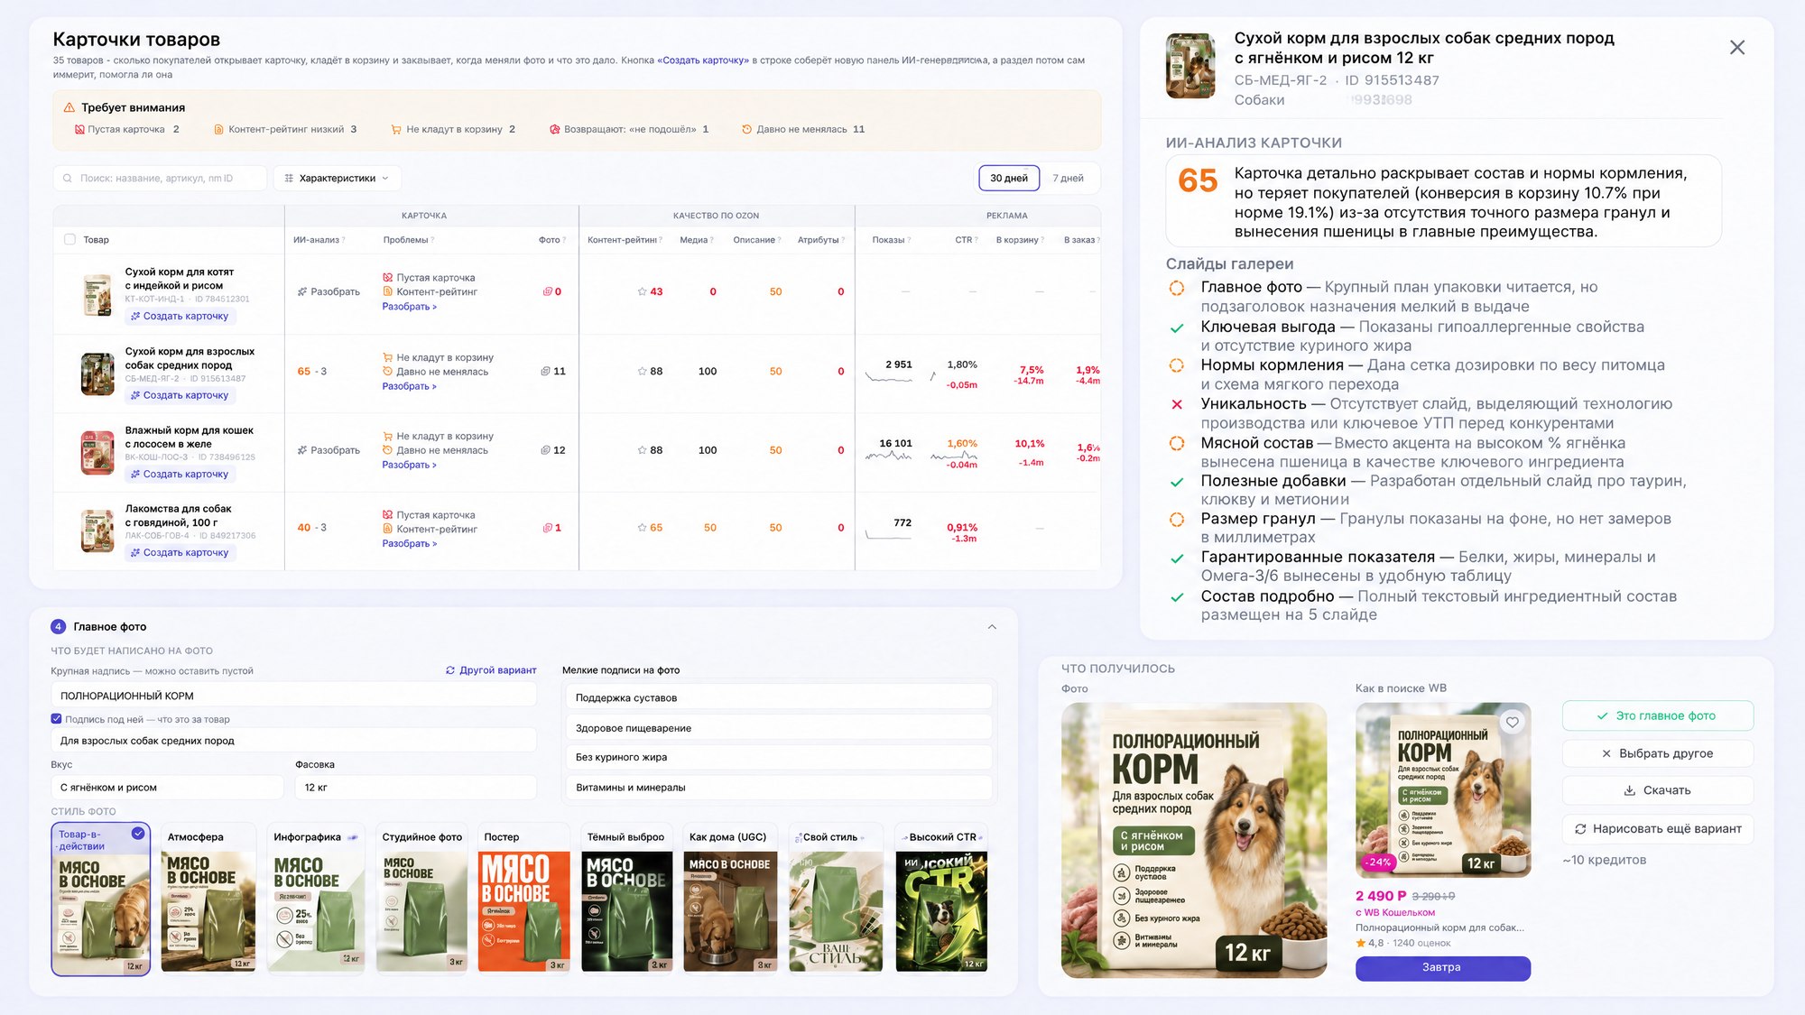The height and width of the screenshot is (1015, 1805).
Task: Choose the «Постер» photo style
Action: pyautogui.click(x=523, y=899)
